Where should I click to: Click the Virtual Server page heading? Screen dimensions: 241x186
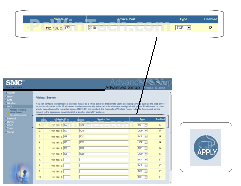point(46,98)
